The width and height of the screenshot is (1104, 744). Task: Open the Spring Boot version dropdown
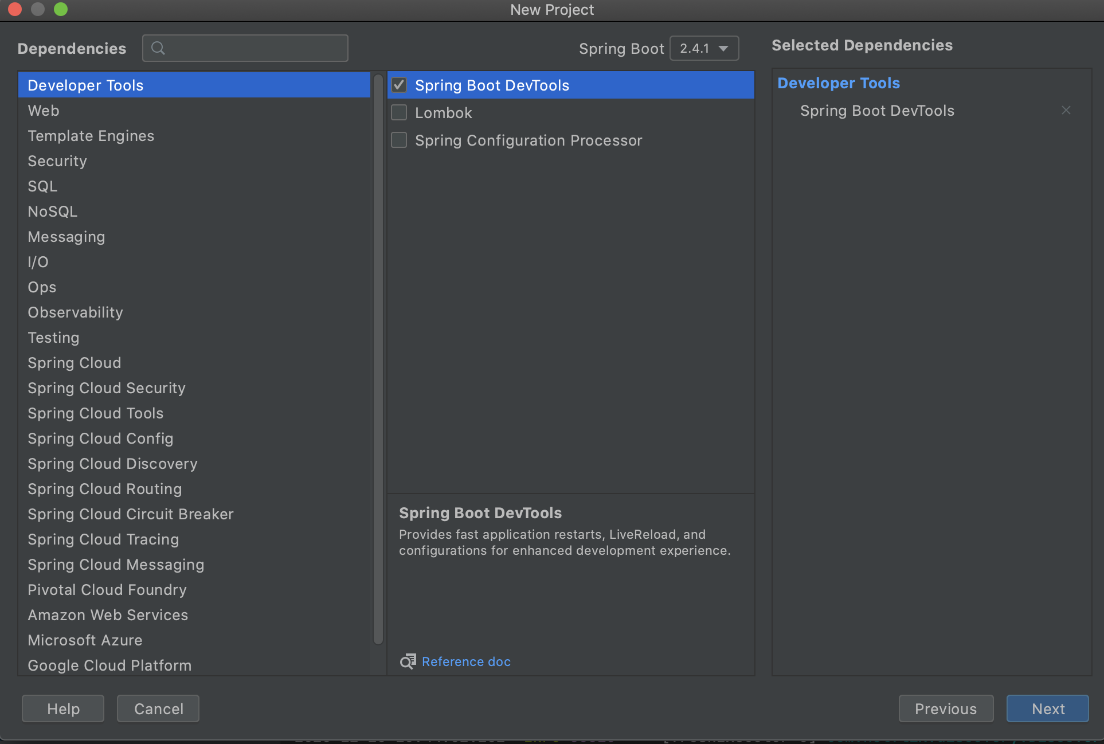tap(704, 48)
